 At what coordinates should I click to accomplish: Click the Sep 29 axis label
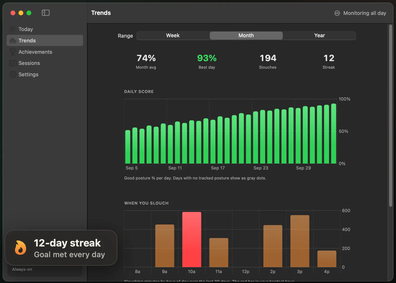[304, 168]
